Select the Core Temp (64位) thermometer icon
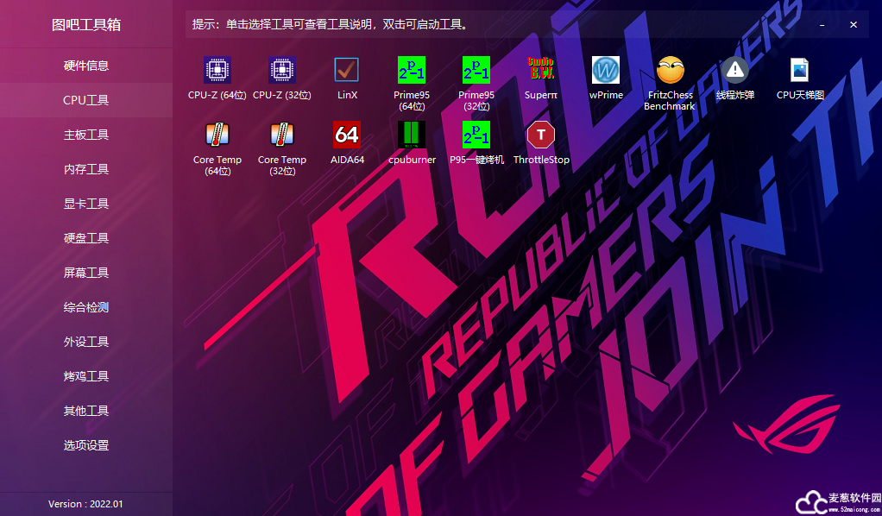This screenshot has height=516, width=882. pyautogui.click(x=217, y=135)
